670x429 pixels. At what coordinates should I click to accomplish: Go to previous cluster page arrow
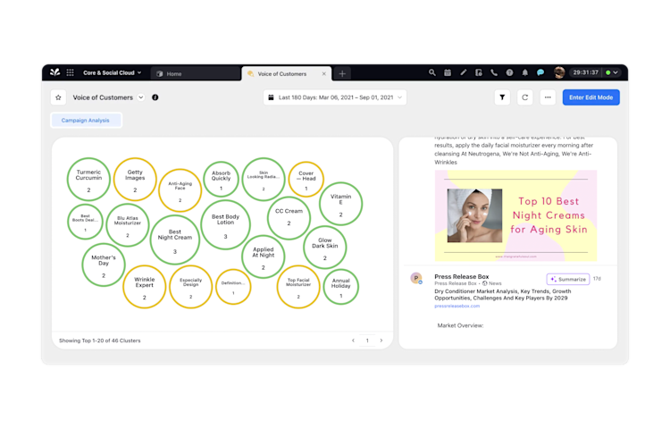coord(353,341)
